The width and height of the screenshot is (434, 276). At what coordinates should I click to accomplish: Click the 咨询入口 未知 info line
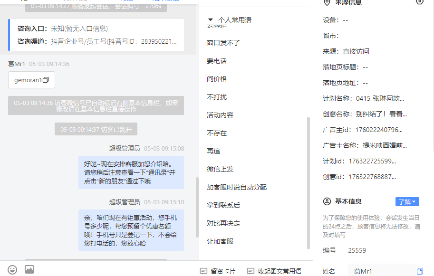click(x=63, y=29)
